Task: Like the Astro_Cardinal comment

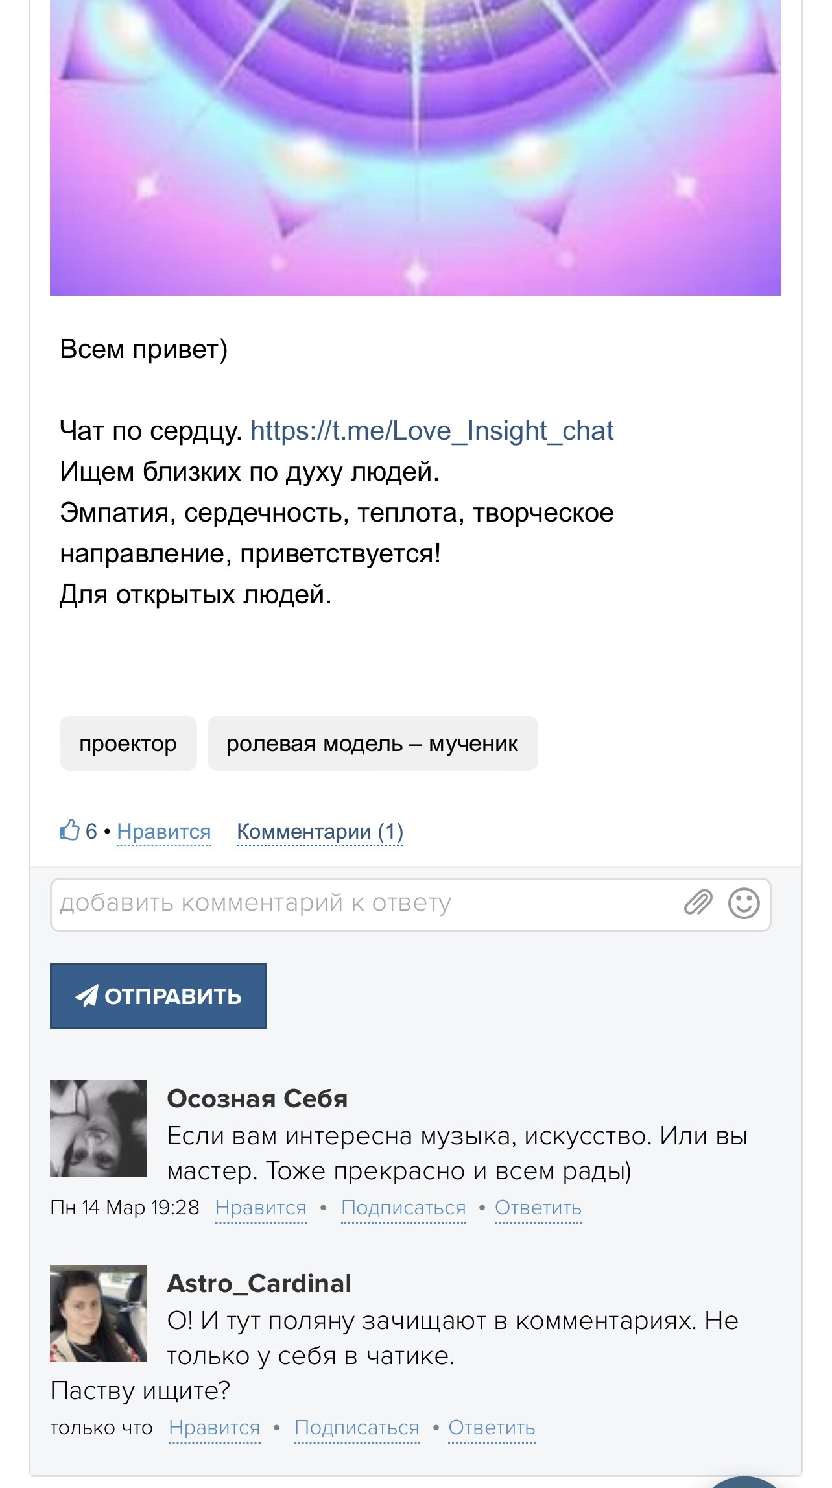Action: coord(214,1427)
